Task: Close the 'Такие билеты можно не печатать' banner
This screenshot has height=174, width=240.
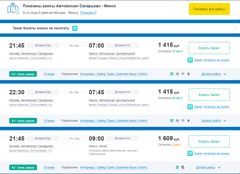Action: [235, 28]
